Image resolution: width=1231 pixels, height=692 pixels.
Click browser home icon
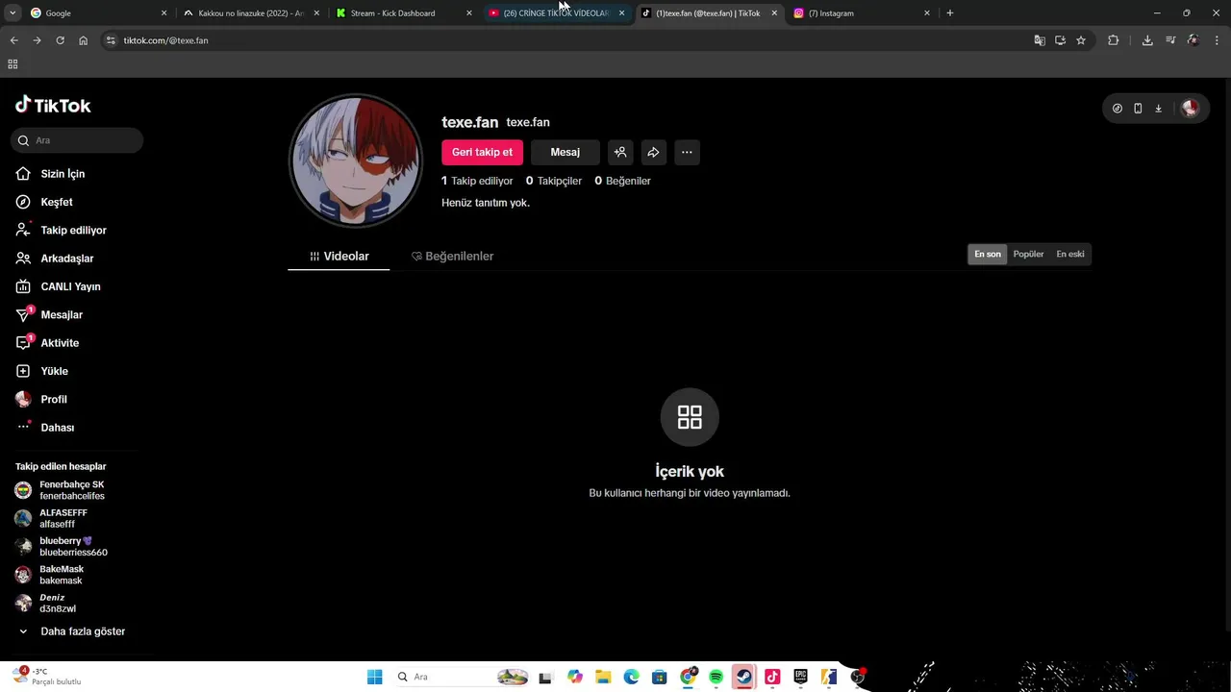click(x=84, y=40)
